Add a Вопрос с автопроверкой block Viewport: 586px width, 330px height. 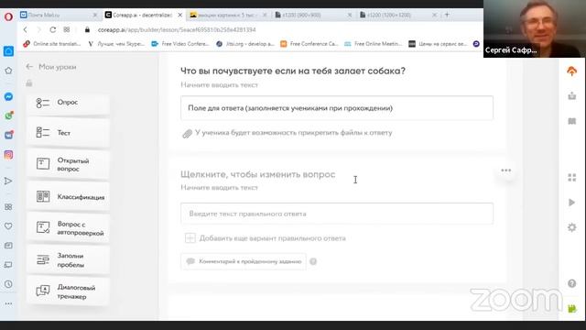[68, 228]
